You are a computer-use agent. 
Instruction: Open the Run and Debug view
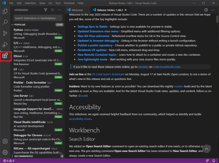pyautogui.click(x=5, y=44)
